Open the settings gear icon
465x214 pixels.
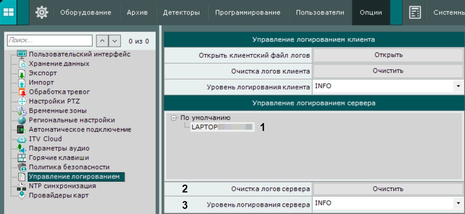coord(42,13)
